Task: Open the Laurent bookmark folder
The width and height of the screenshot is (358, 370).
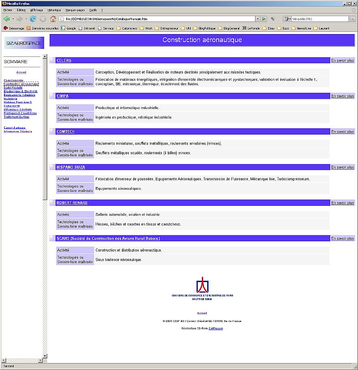Action: pyautogui.click(x=321, y=28)
